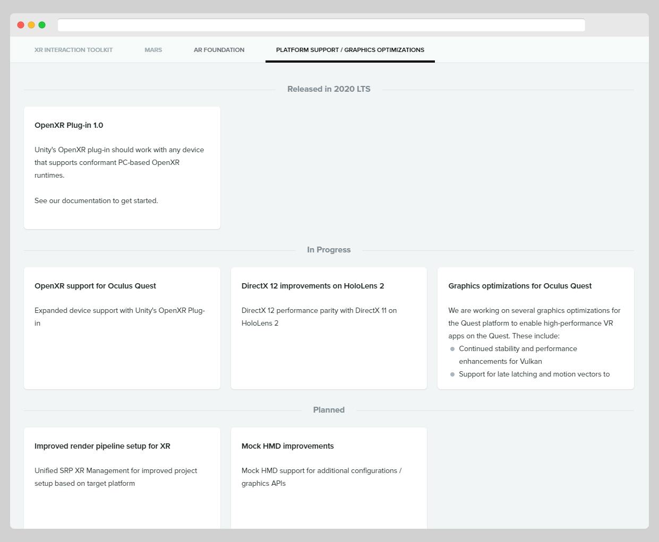This screenshot has height=542, width=659.
Task: Open the MARS tab
Action: coord(153,50)
